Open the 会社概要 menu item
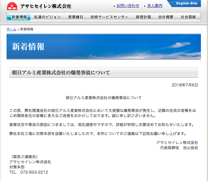The height and width of the screenshot is (181, 208). tap(166, 17)
